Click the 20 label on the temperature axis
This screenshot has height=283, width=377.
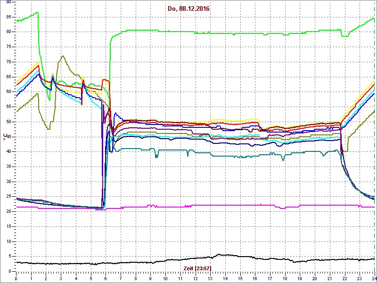(8, 211)
